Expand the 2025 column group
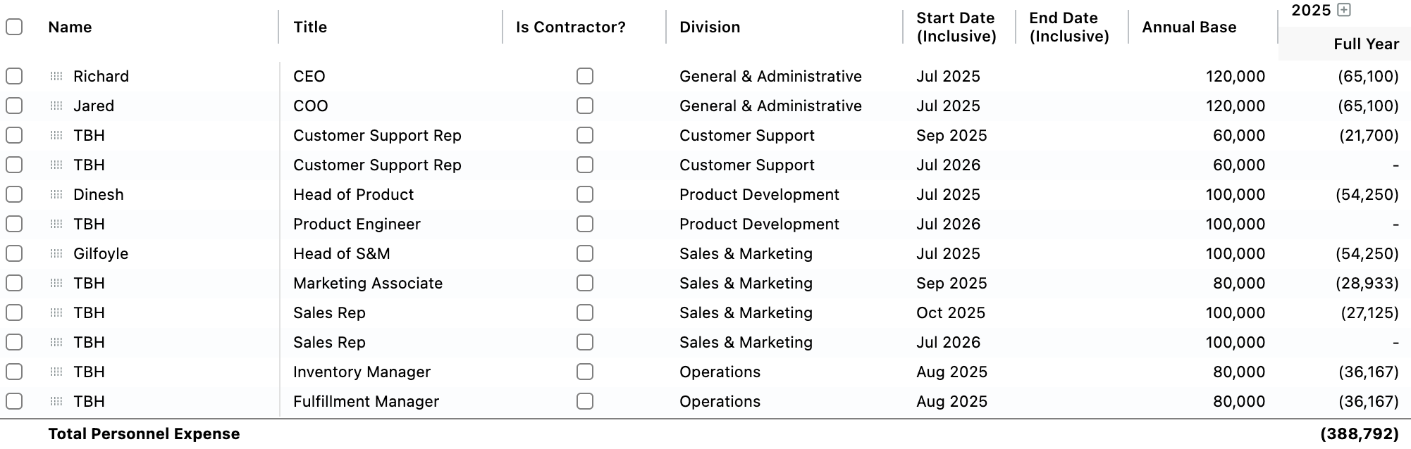The height and width of the screenshot is (449, 1411). 1344,10
